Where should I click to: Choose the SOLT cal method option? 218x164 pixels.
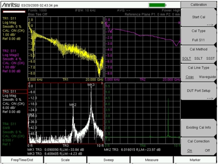click(186, 58)
